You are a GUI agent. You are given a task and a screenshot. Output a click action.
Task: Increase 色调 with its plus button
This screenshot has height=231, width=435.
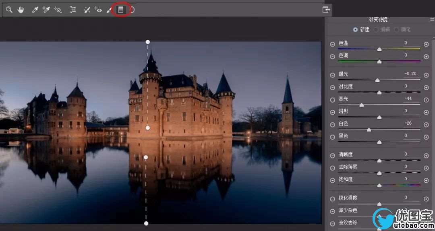point(427,57)
